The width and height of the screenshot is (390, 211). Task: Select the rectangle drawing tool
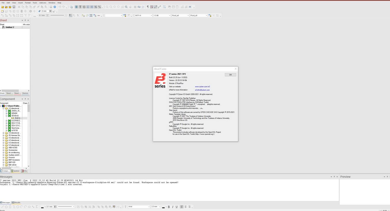tap(10, 207)
